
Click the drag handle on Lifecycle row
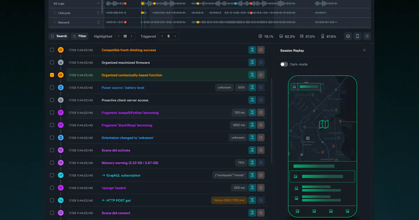click(x=98, y=13)
